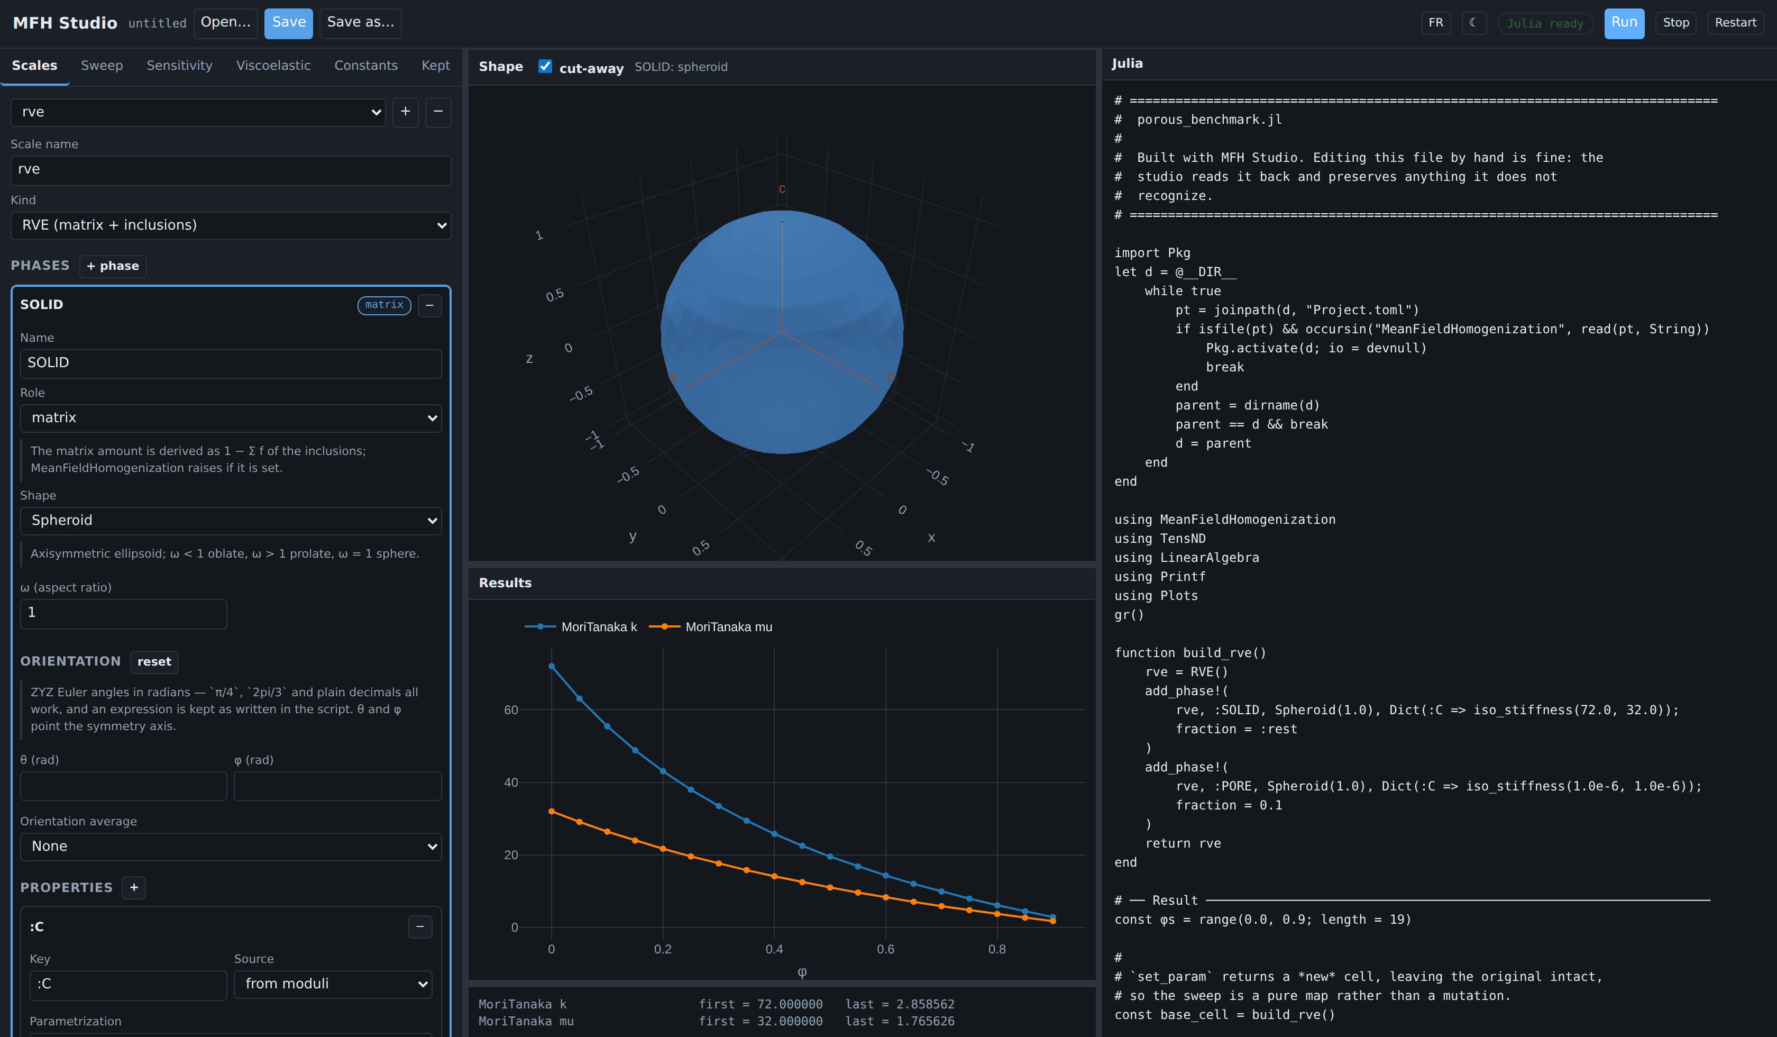
Task: Switch language with FR button
Action: [1436, 23]
